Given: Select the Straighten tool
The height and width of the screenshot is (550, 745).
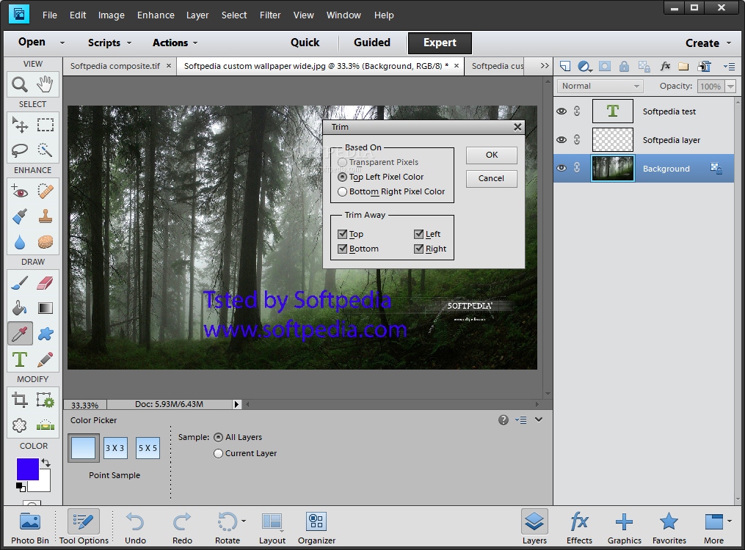Looking at the screenshot, I should pos(45,425).
